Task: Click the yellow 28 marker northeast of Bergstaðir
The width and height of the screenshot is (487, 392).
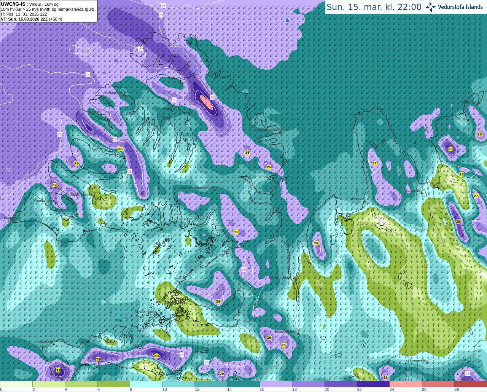Action: click(x=462, y=174)
